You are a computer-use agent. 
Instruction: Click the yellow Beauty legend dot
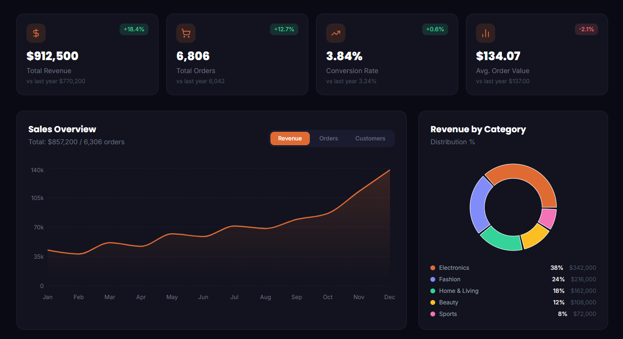(433, 302)
